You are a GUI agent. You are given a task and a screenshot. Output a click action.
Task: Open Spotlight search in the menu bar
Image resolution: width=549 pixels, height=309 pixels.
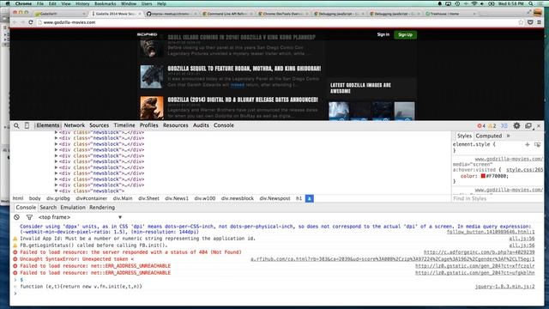click(531, 3)
